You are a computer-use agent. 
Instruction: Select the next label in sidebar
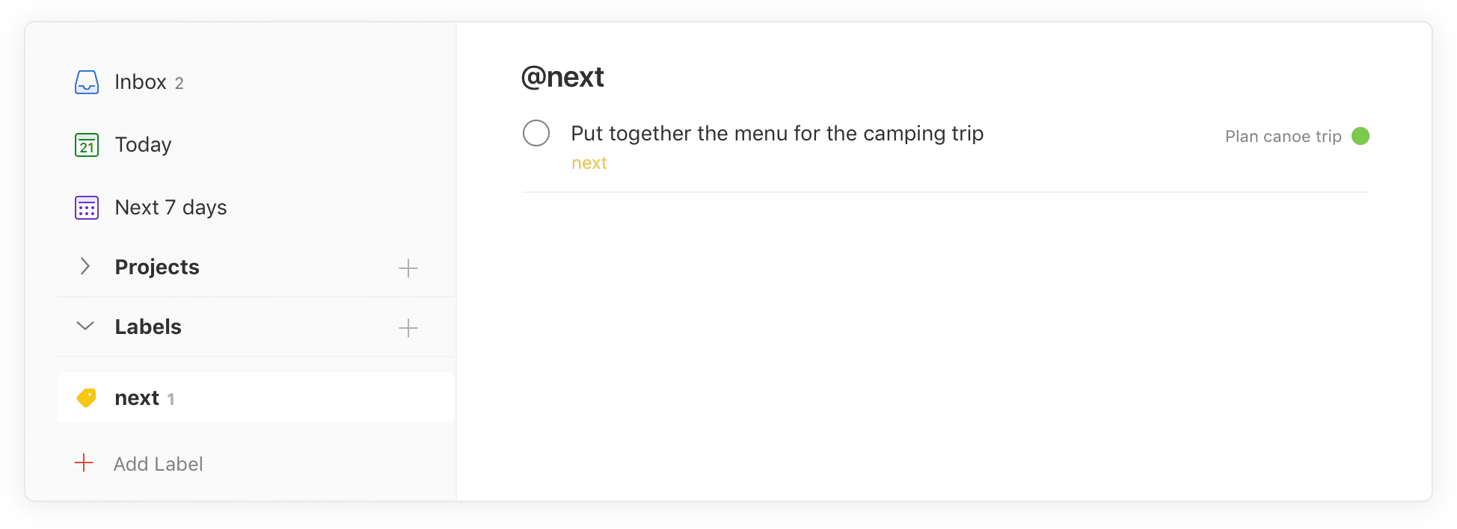pos(137,398)
